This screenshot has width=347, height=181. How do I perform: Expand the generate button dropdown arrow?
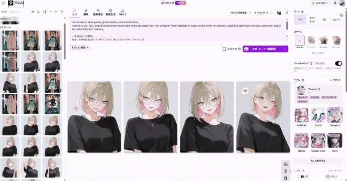(x=285, y=49)
